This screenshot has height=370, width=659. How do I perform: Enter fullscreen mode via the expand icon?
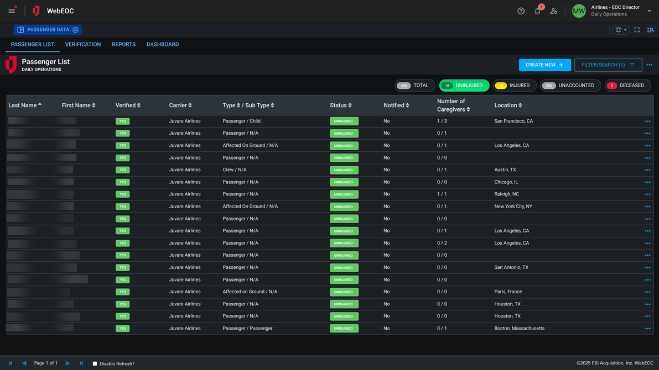click(637, 30)
